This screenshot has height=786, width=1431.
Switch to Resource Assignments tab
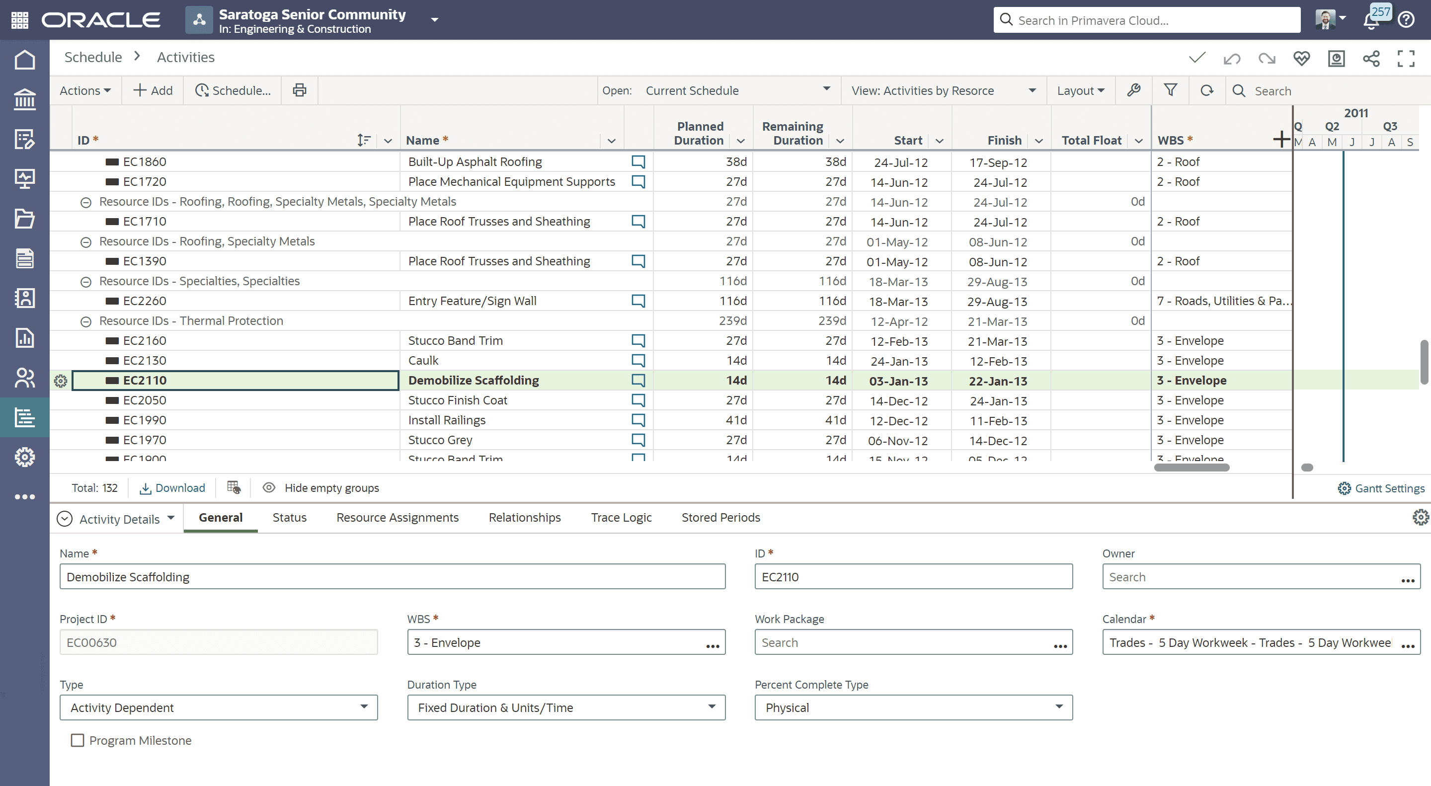coord(397,517)
